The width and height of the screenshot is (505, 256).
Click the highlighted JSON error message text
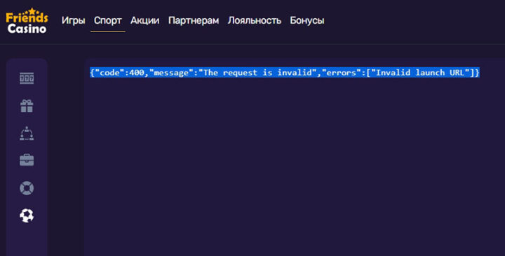pyautogui.click(x=285, y=73)
